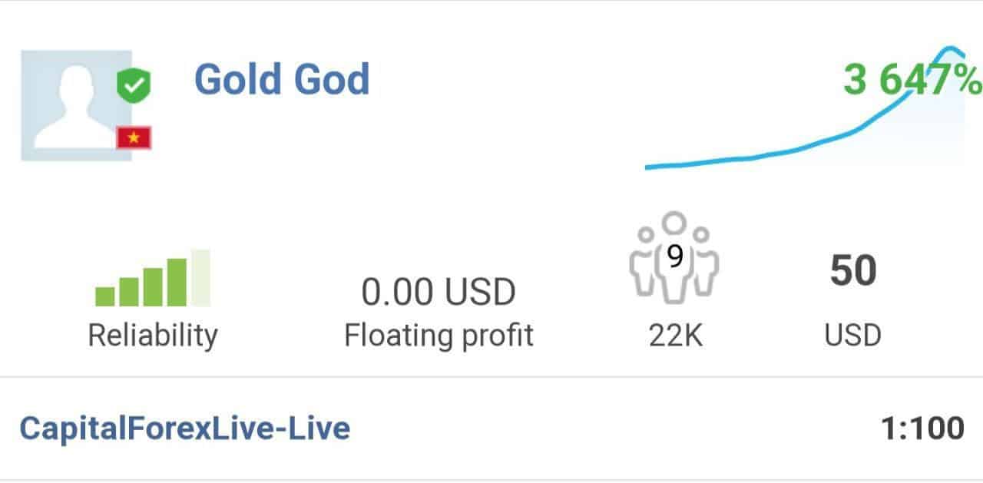Click the gray profile avatar picture
This screenshot has width=983, height=483.
click(x=76, y=106)
